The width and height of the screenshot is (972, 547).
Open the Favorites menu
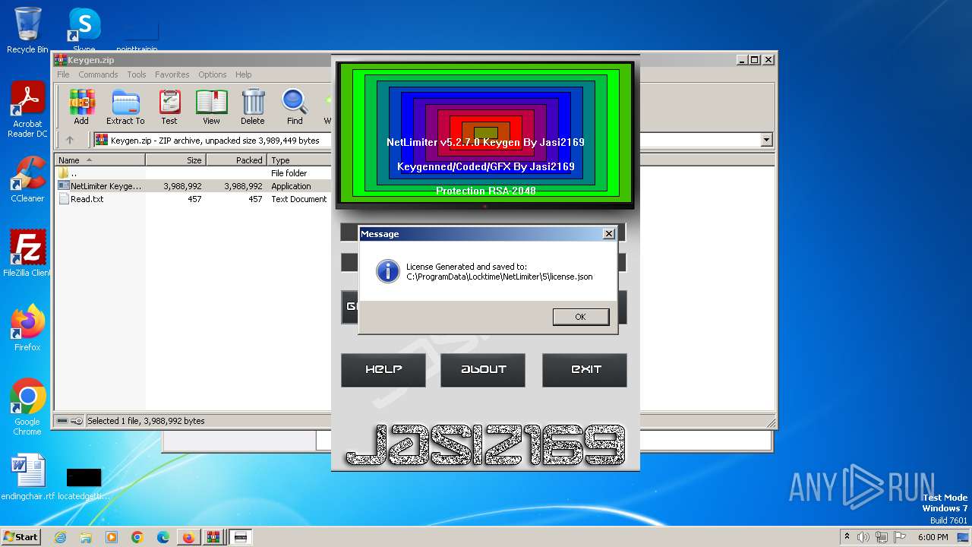tap(172, 74)
